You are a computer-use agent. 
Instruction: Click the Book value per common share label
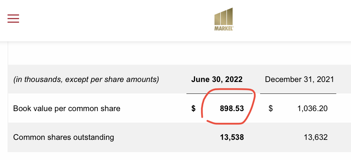pos(67,109)
